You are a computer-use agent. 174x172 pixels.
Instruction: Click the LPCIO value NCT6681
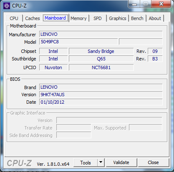click(101, 67)
